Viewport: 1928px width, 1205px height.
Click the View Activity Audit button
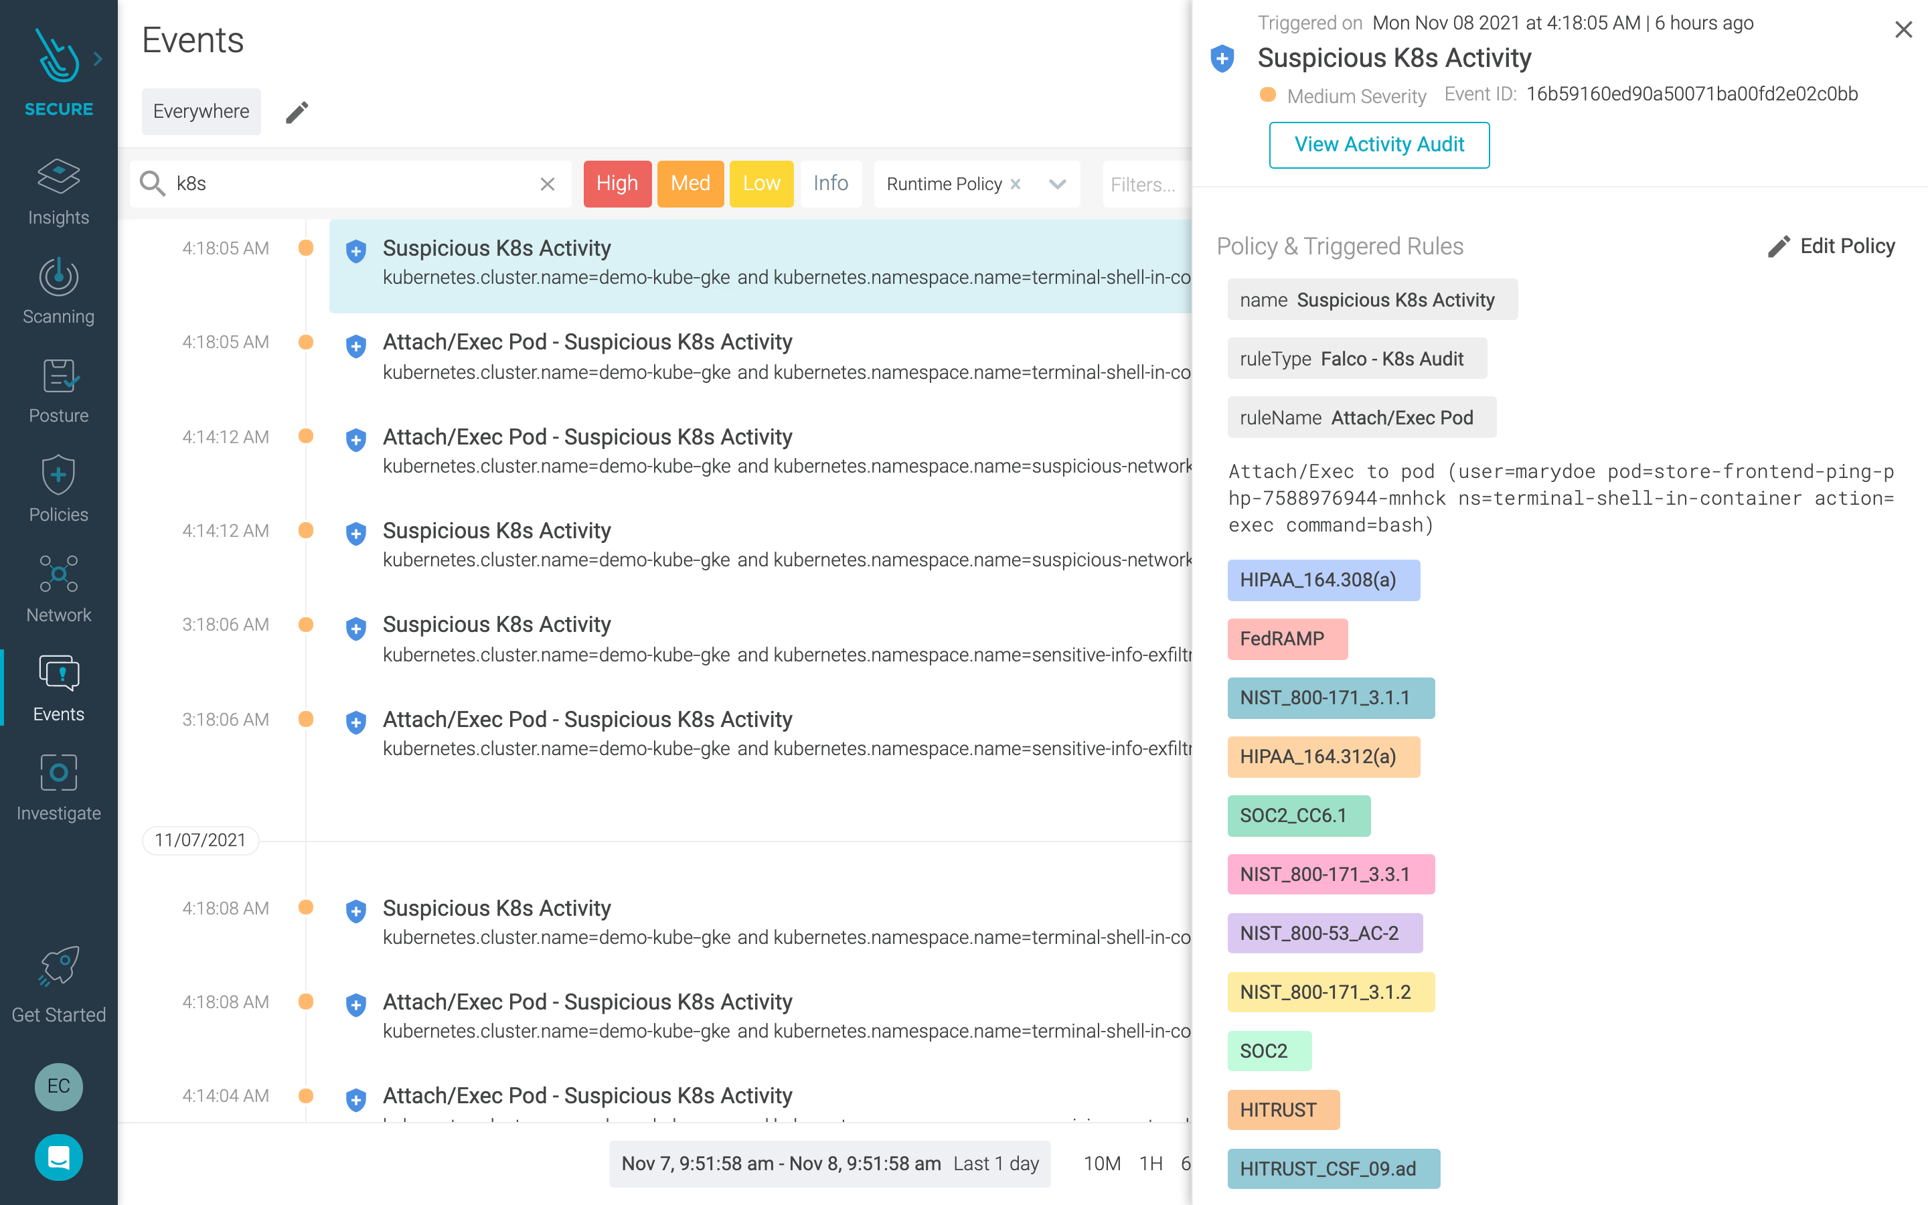[1379, 144]
